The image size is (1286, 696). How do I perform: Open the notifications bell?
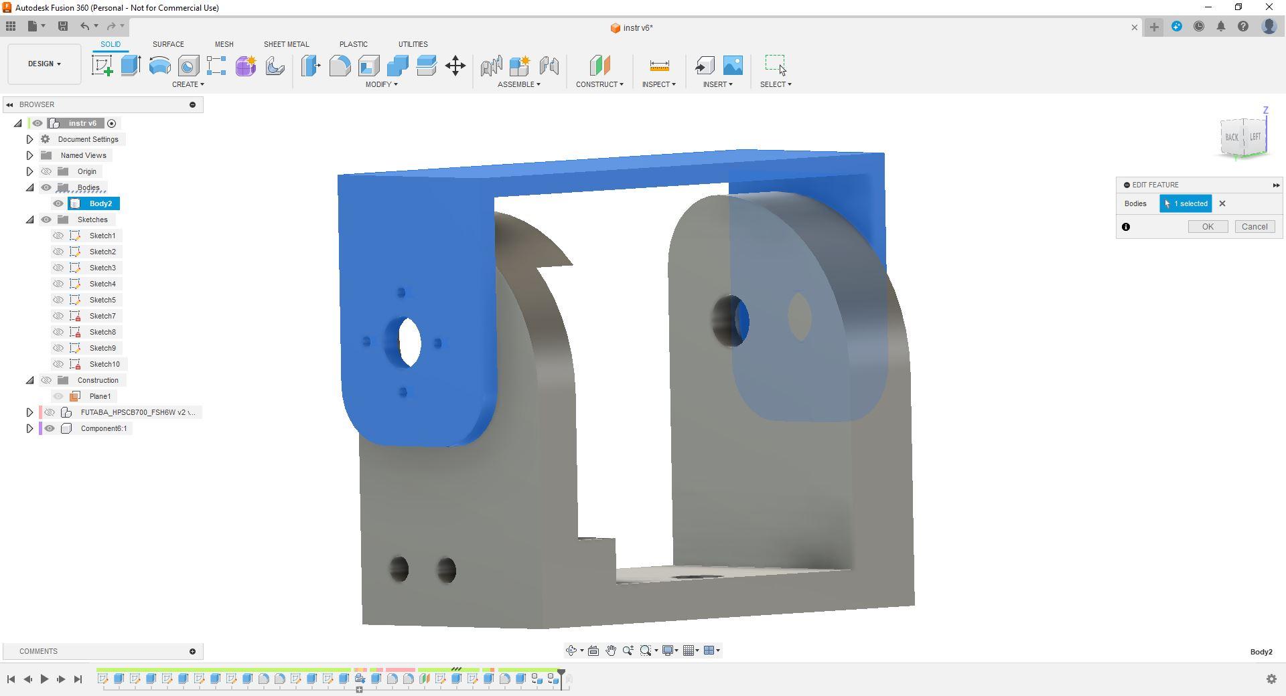1221,27
